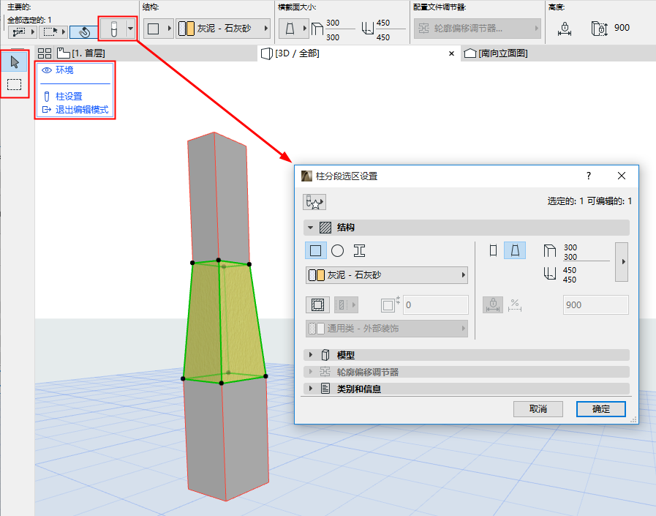This screenshot has height=516, width=656.
Task: Open toolbar building material 灰泥 - 石灰砂 dropdown
Action: [223, 29]
